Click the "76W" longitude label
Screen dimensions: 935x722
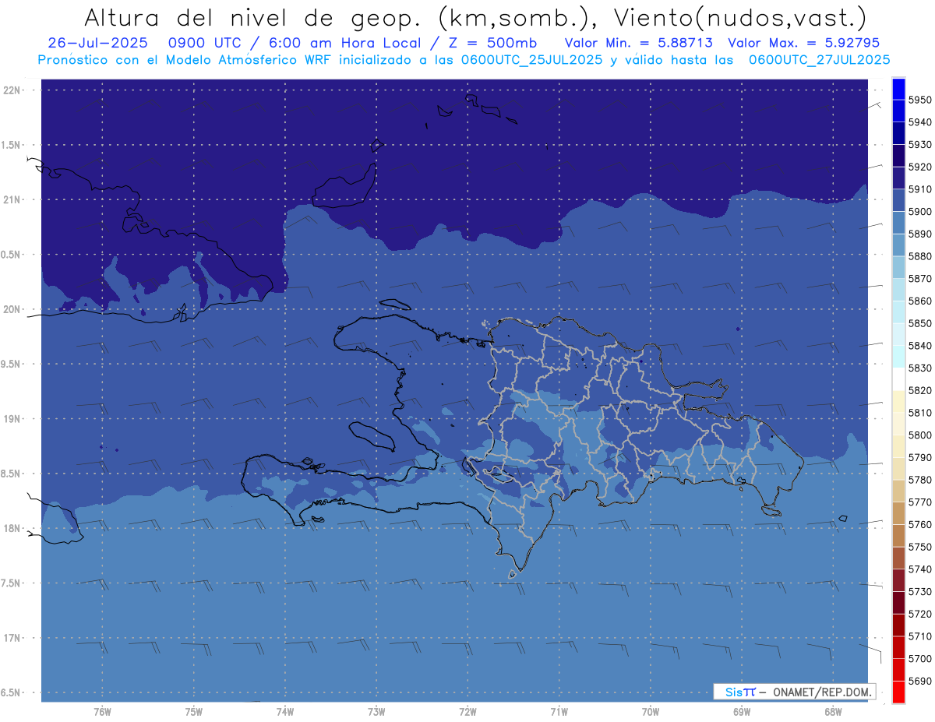click(x=102, y=711)
